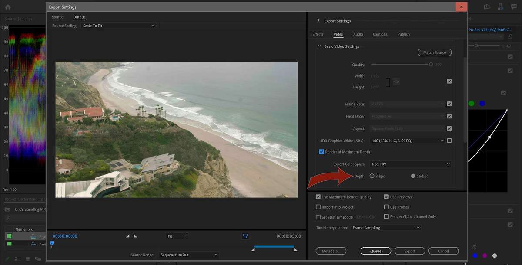Viewport: 522px width, 265px height.
Task: Click the chain icon linking Width and Height
Action: [396, 81]
